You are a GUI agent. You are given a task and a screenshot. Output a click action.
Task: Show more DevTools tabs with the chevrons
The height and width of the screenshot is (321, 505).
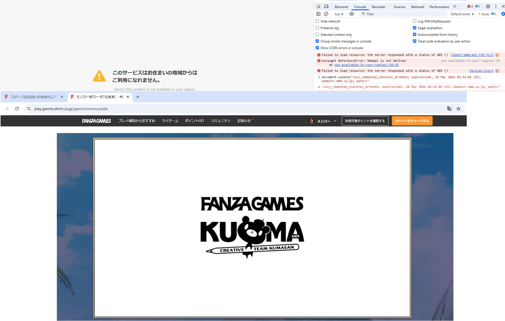(x=455, y=6)
